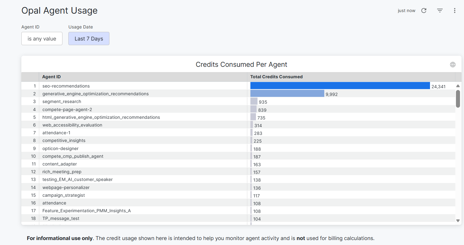Click the TP_message_test agent row
This screenshot has width=464, height=245.
(x=61, y=218)
